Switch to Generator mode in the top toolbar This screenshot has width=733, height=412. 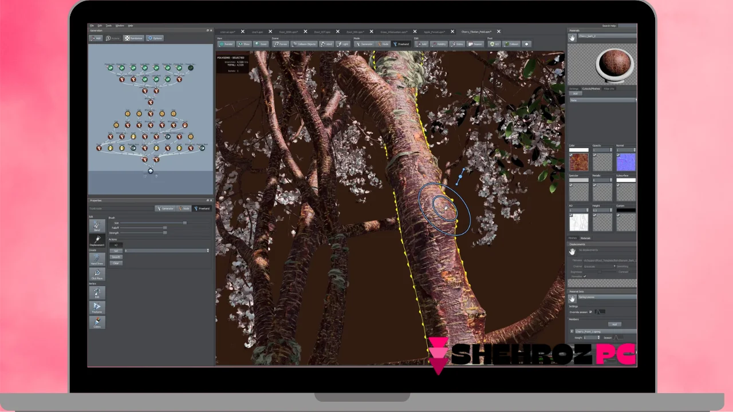tap(364, 43)
